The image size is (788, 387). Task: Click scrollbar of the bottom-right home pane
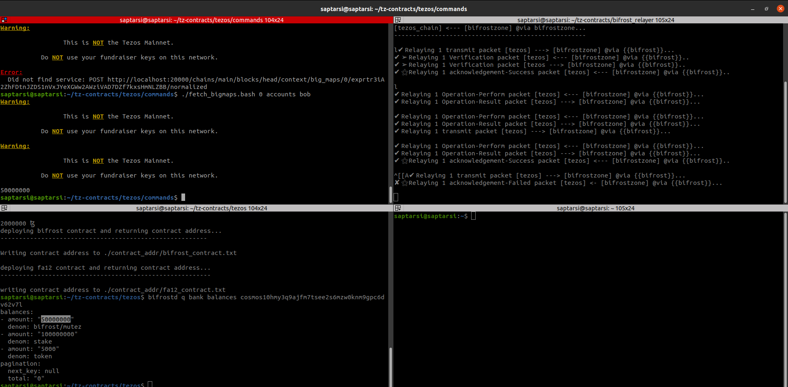[786, 299]
